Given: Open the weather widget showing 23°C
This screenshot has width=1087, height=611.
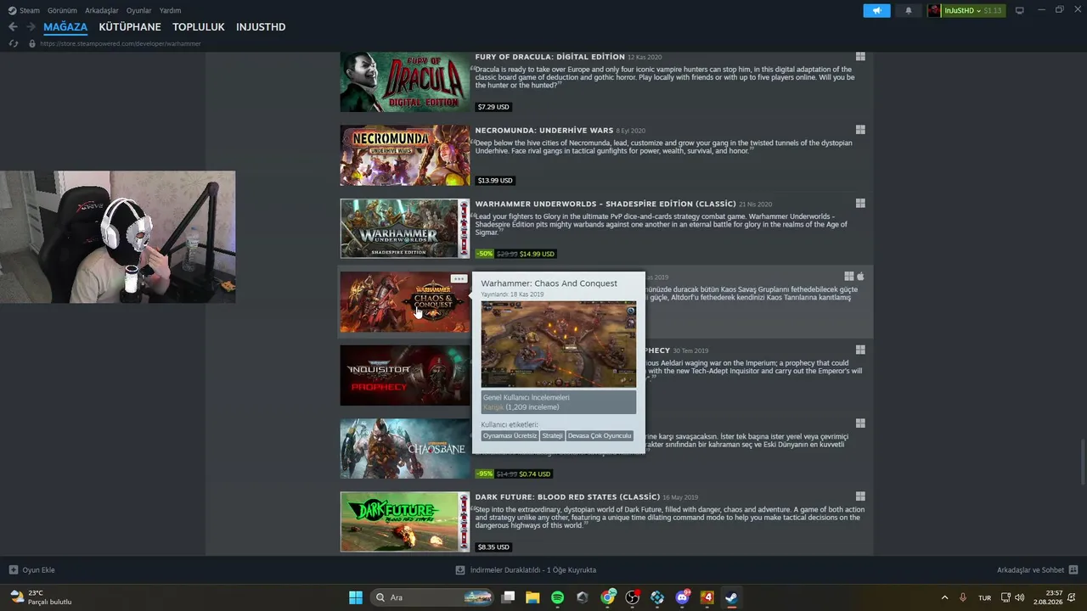Looking at the screenshot, I should pos(42,597).
